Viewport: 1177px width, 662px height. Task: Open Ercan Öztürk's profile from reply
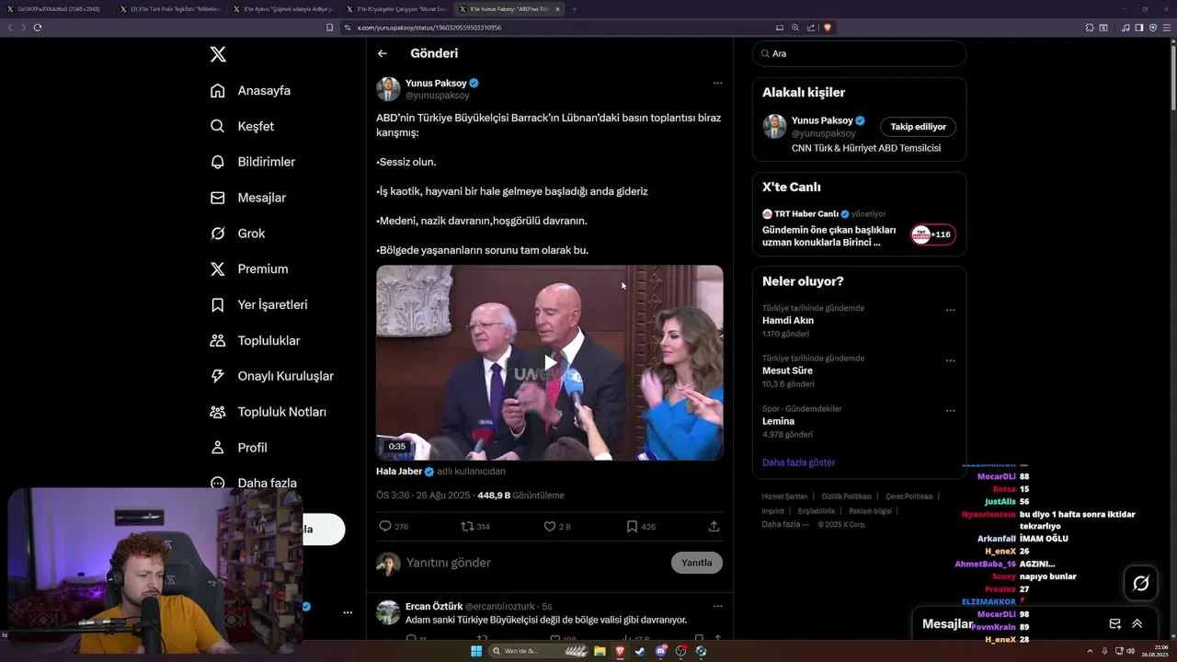coord(433,606)
